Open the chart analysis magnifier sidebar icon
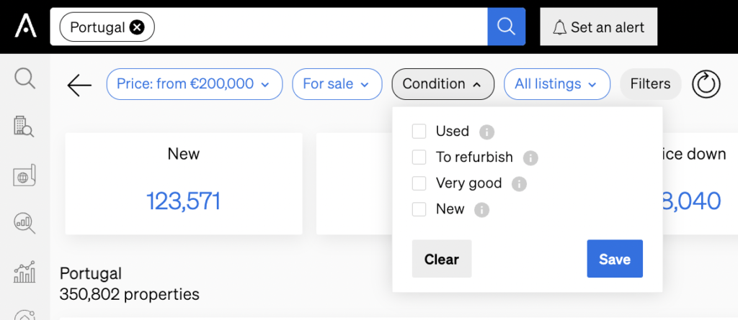 click(x=25, y=223)
